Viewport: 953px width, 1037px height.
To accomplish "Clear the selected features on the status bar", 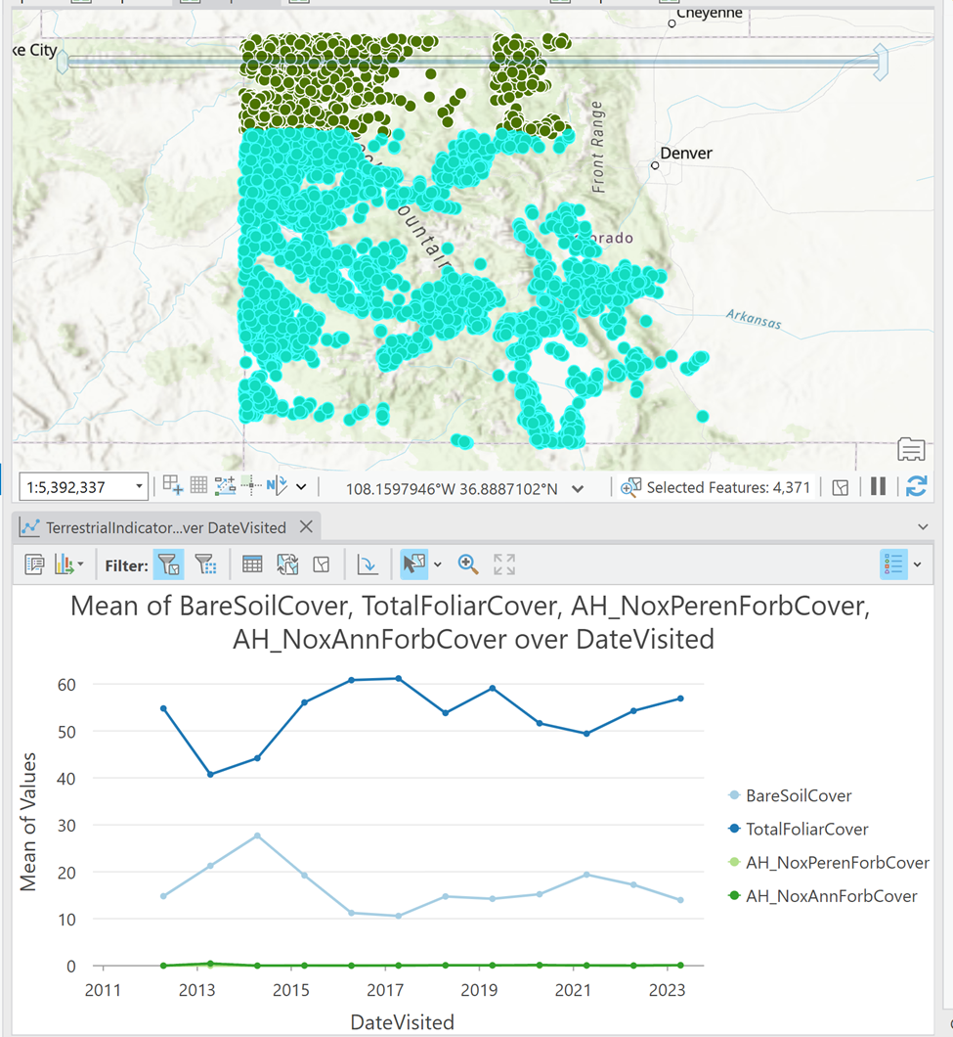I will [840, 486].
